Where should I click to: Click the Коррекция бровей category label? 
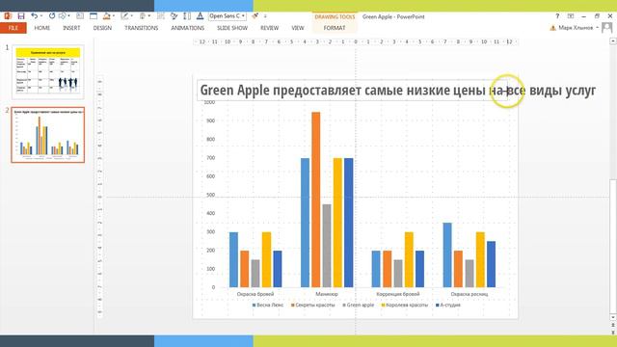point(398,294)
